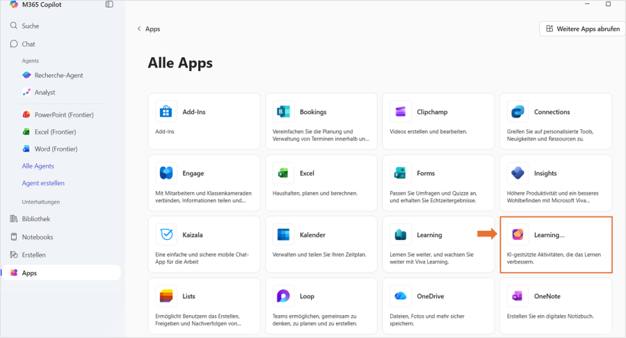Screen dimensions: 626x338
Task: Click the Agent erstellen link
Action: pos(43,183)
